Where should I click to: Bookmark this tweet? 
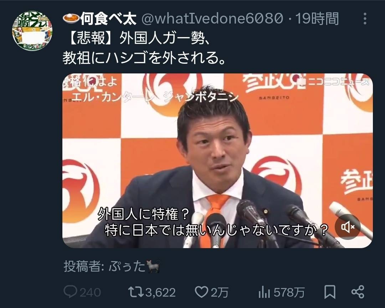pos(330,292)
